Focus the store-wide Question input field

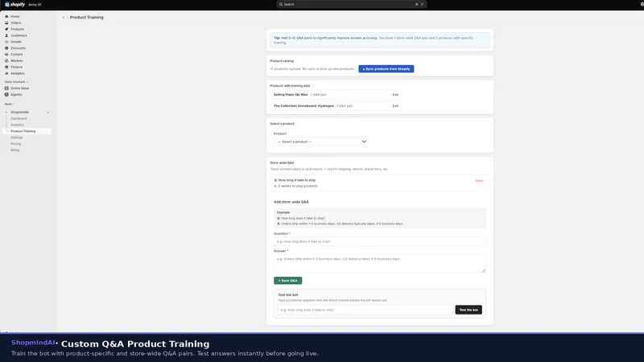coord(379,241)
